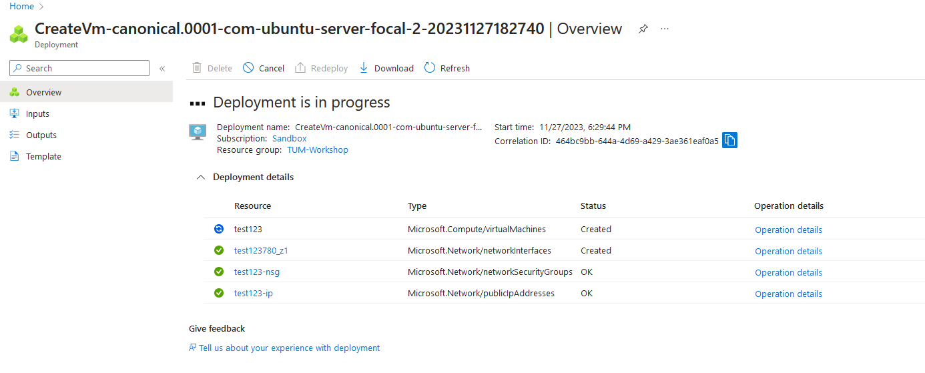Click the Delete toolbar button
The image size is (925, 373).
pyautogui.click(x=212, y=68)
